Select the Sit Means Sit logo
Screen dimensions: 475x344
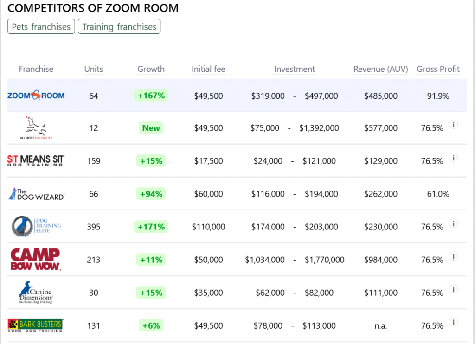(36, 160)
